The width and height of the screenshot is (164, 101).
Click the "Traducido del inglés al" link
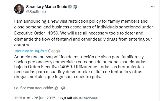click(31, 51)
